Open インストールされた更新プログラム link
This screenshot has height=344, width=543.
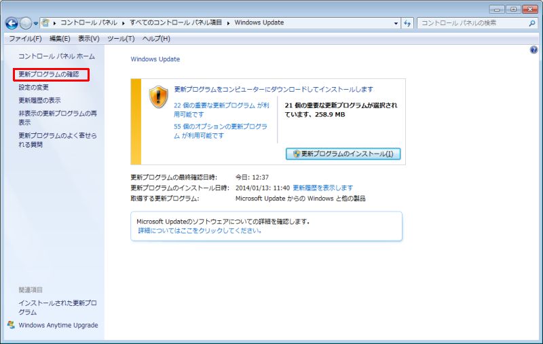(x=58, y=307)
